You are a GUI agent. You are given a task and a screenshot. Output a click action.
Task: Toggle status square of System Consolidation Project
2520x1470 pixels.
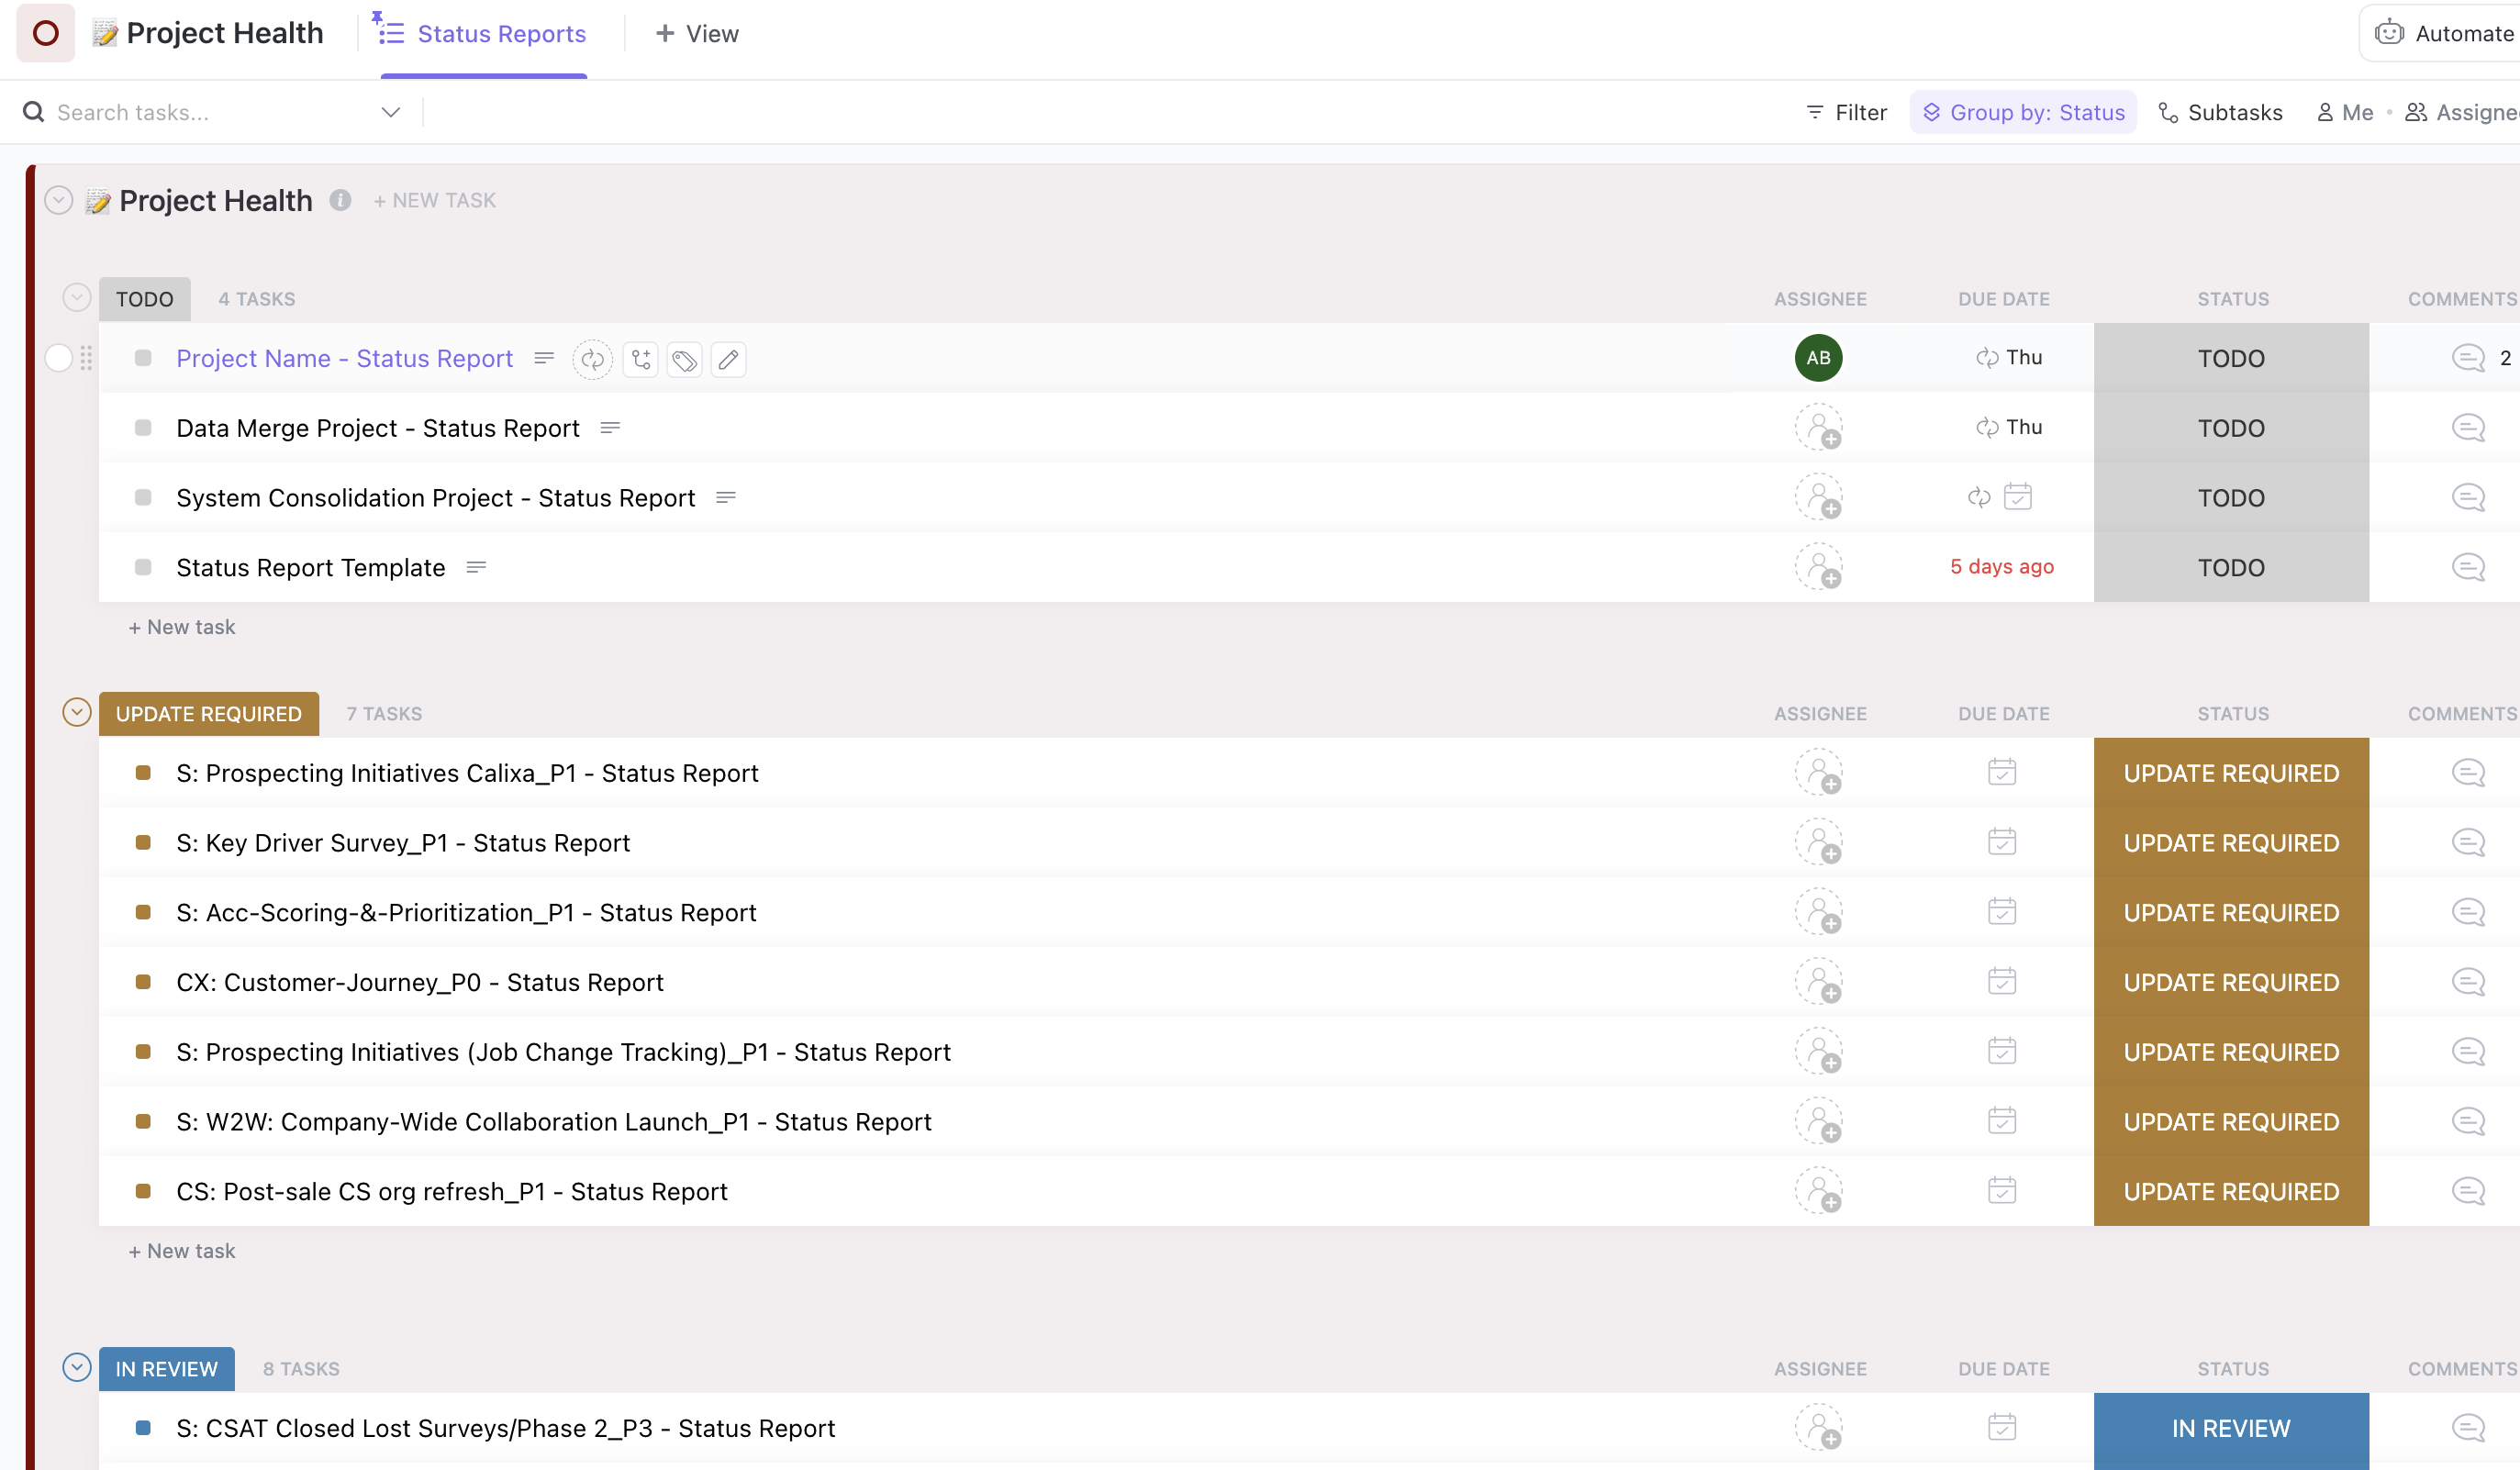tap(143, 498)
